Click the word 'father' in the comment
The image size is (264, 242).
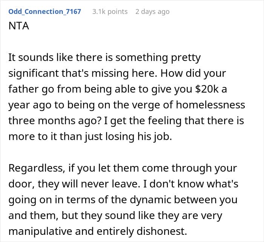(x=23, y=89)
